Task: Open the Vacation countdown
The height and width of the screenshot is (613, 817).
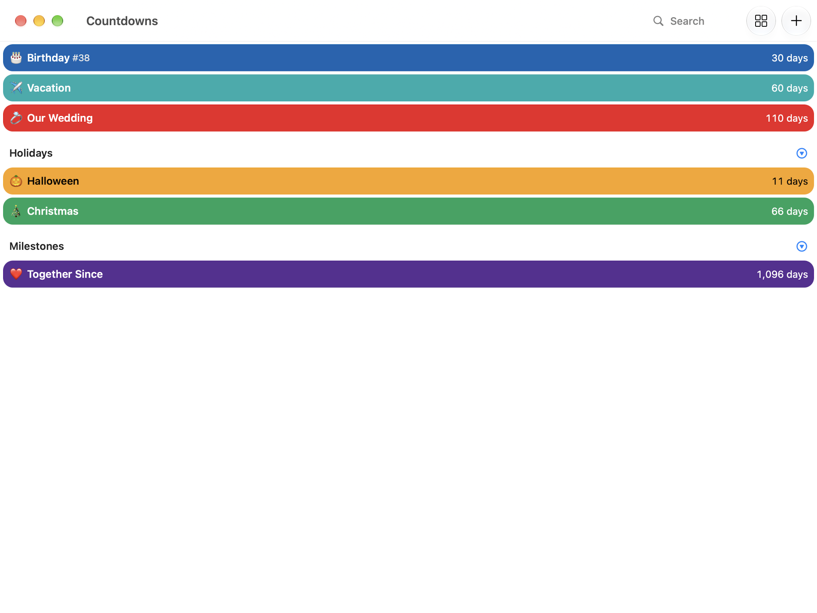Action: coord(408,88)
